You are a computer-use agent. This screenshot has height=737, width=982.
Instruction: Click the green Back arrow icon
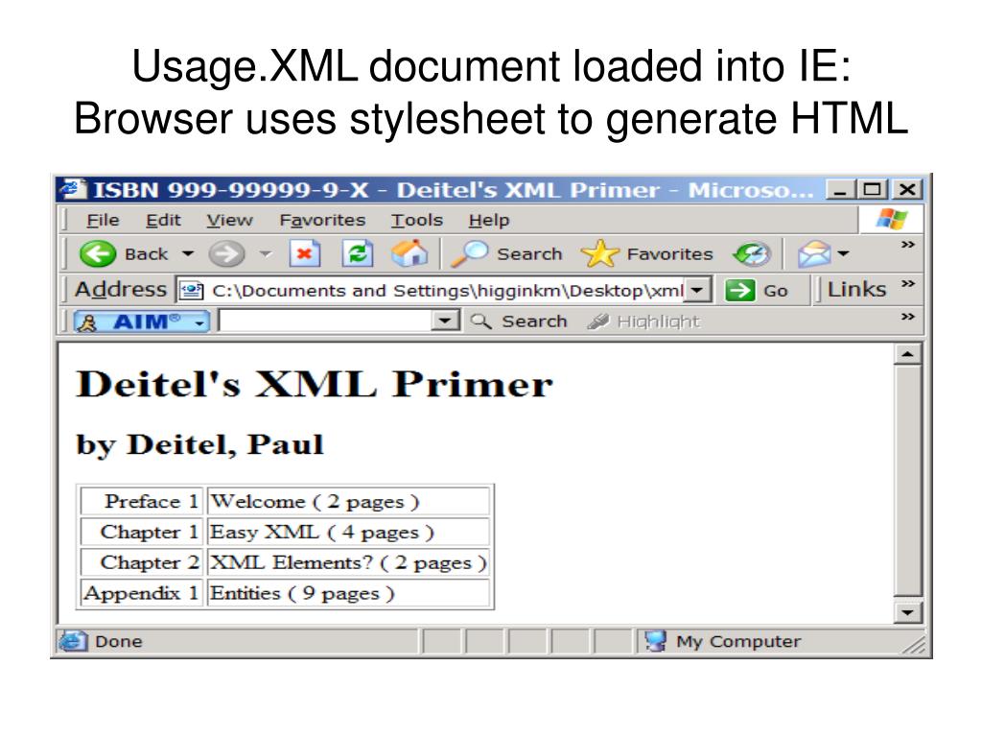pyautogui.click(x=97, y=253)
